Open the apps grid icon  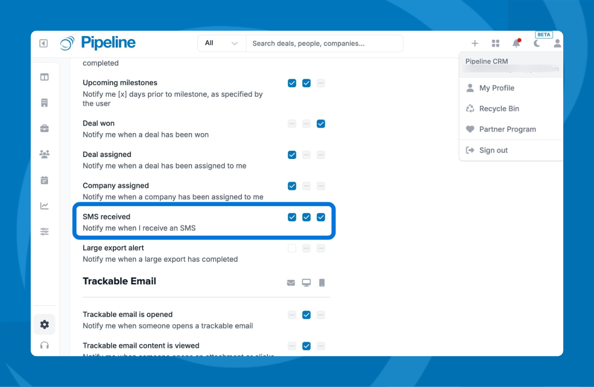(496, 44)
